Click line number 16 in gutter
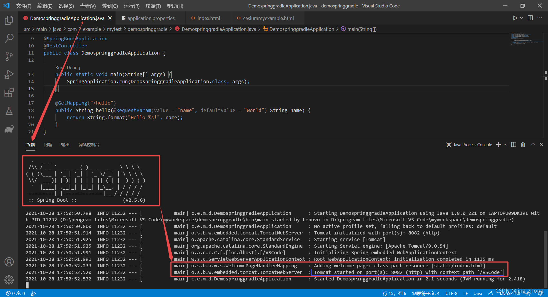The height and width of the screenshot is (297, 548). (31, 96)
